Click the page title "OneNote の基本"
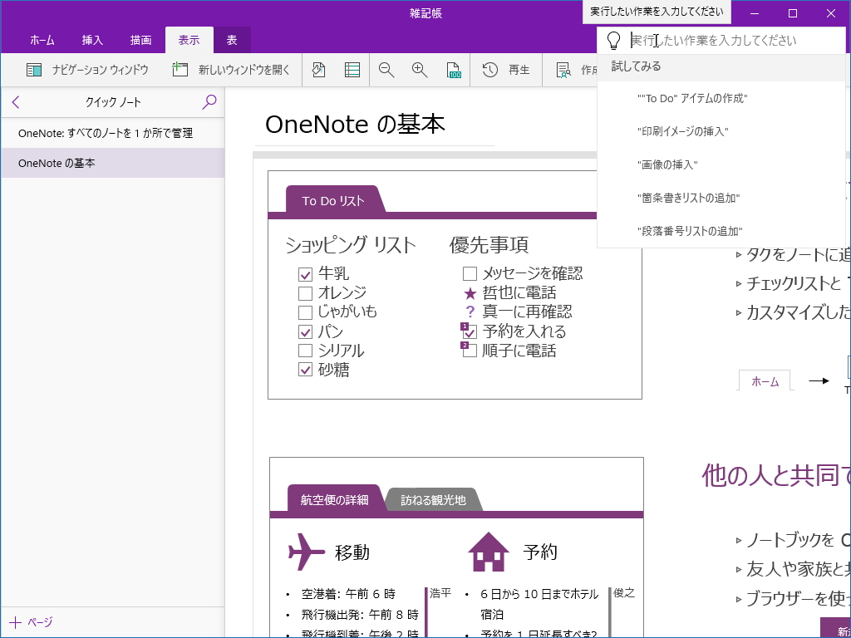Screen dimensions: 851x638 pos(355,125)
